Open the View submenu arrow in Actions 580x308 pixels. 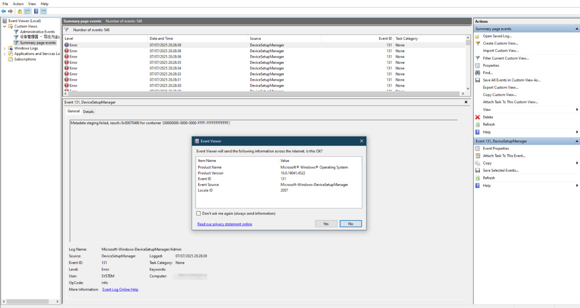tap(577, 110)
